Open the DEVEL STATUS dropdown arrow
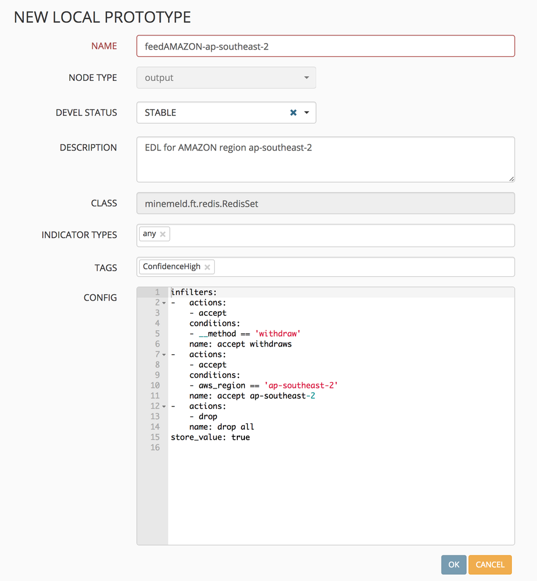This screenshot has width=537, height=581. tap(307, 113)
